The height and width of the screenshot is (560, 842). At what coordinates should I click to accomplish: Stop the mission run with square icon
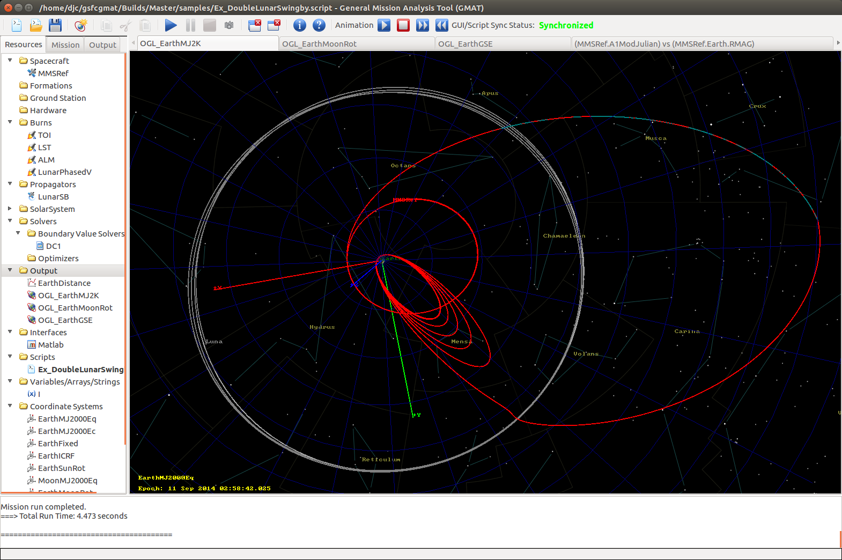pyautogui.click(x=210, y=25)
